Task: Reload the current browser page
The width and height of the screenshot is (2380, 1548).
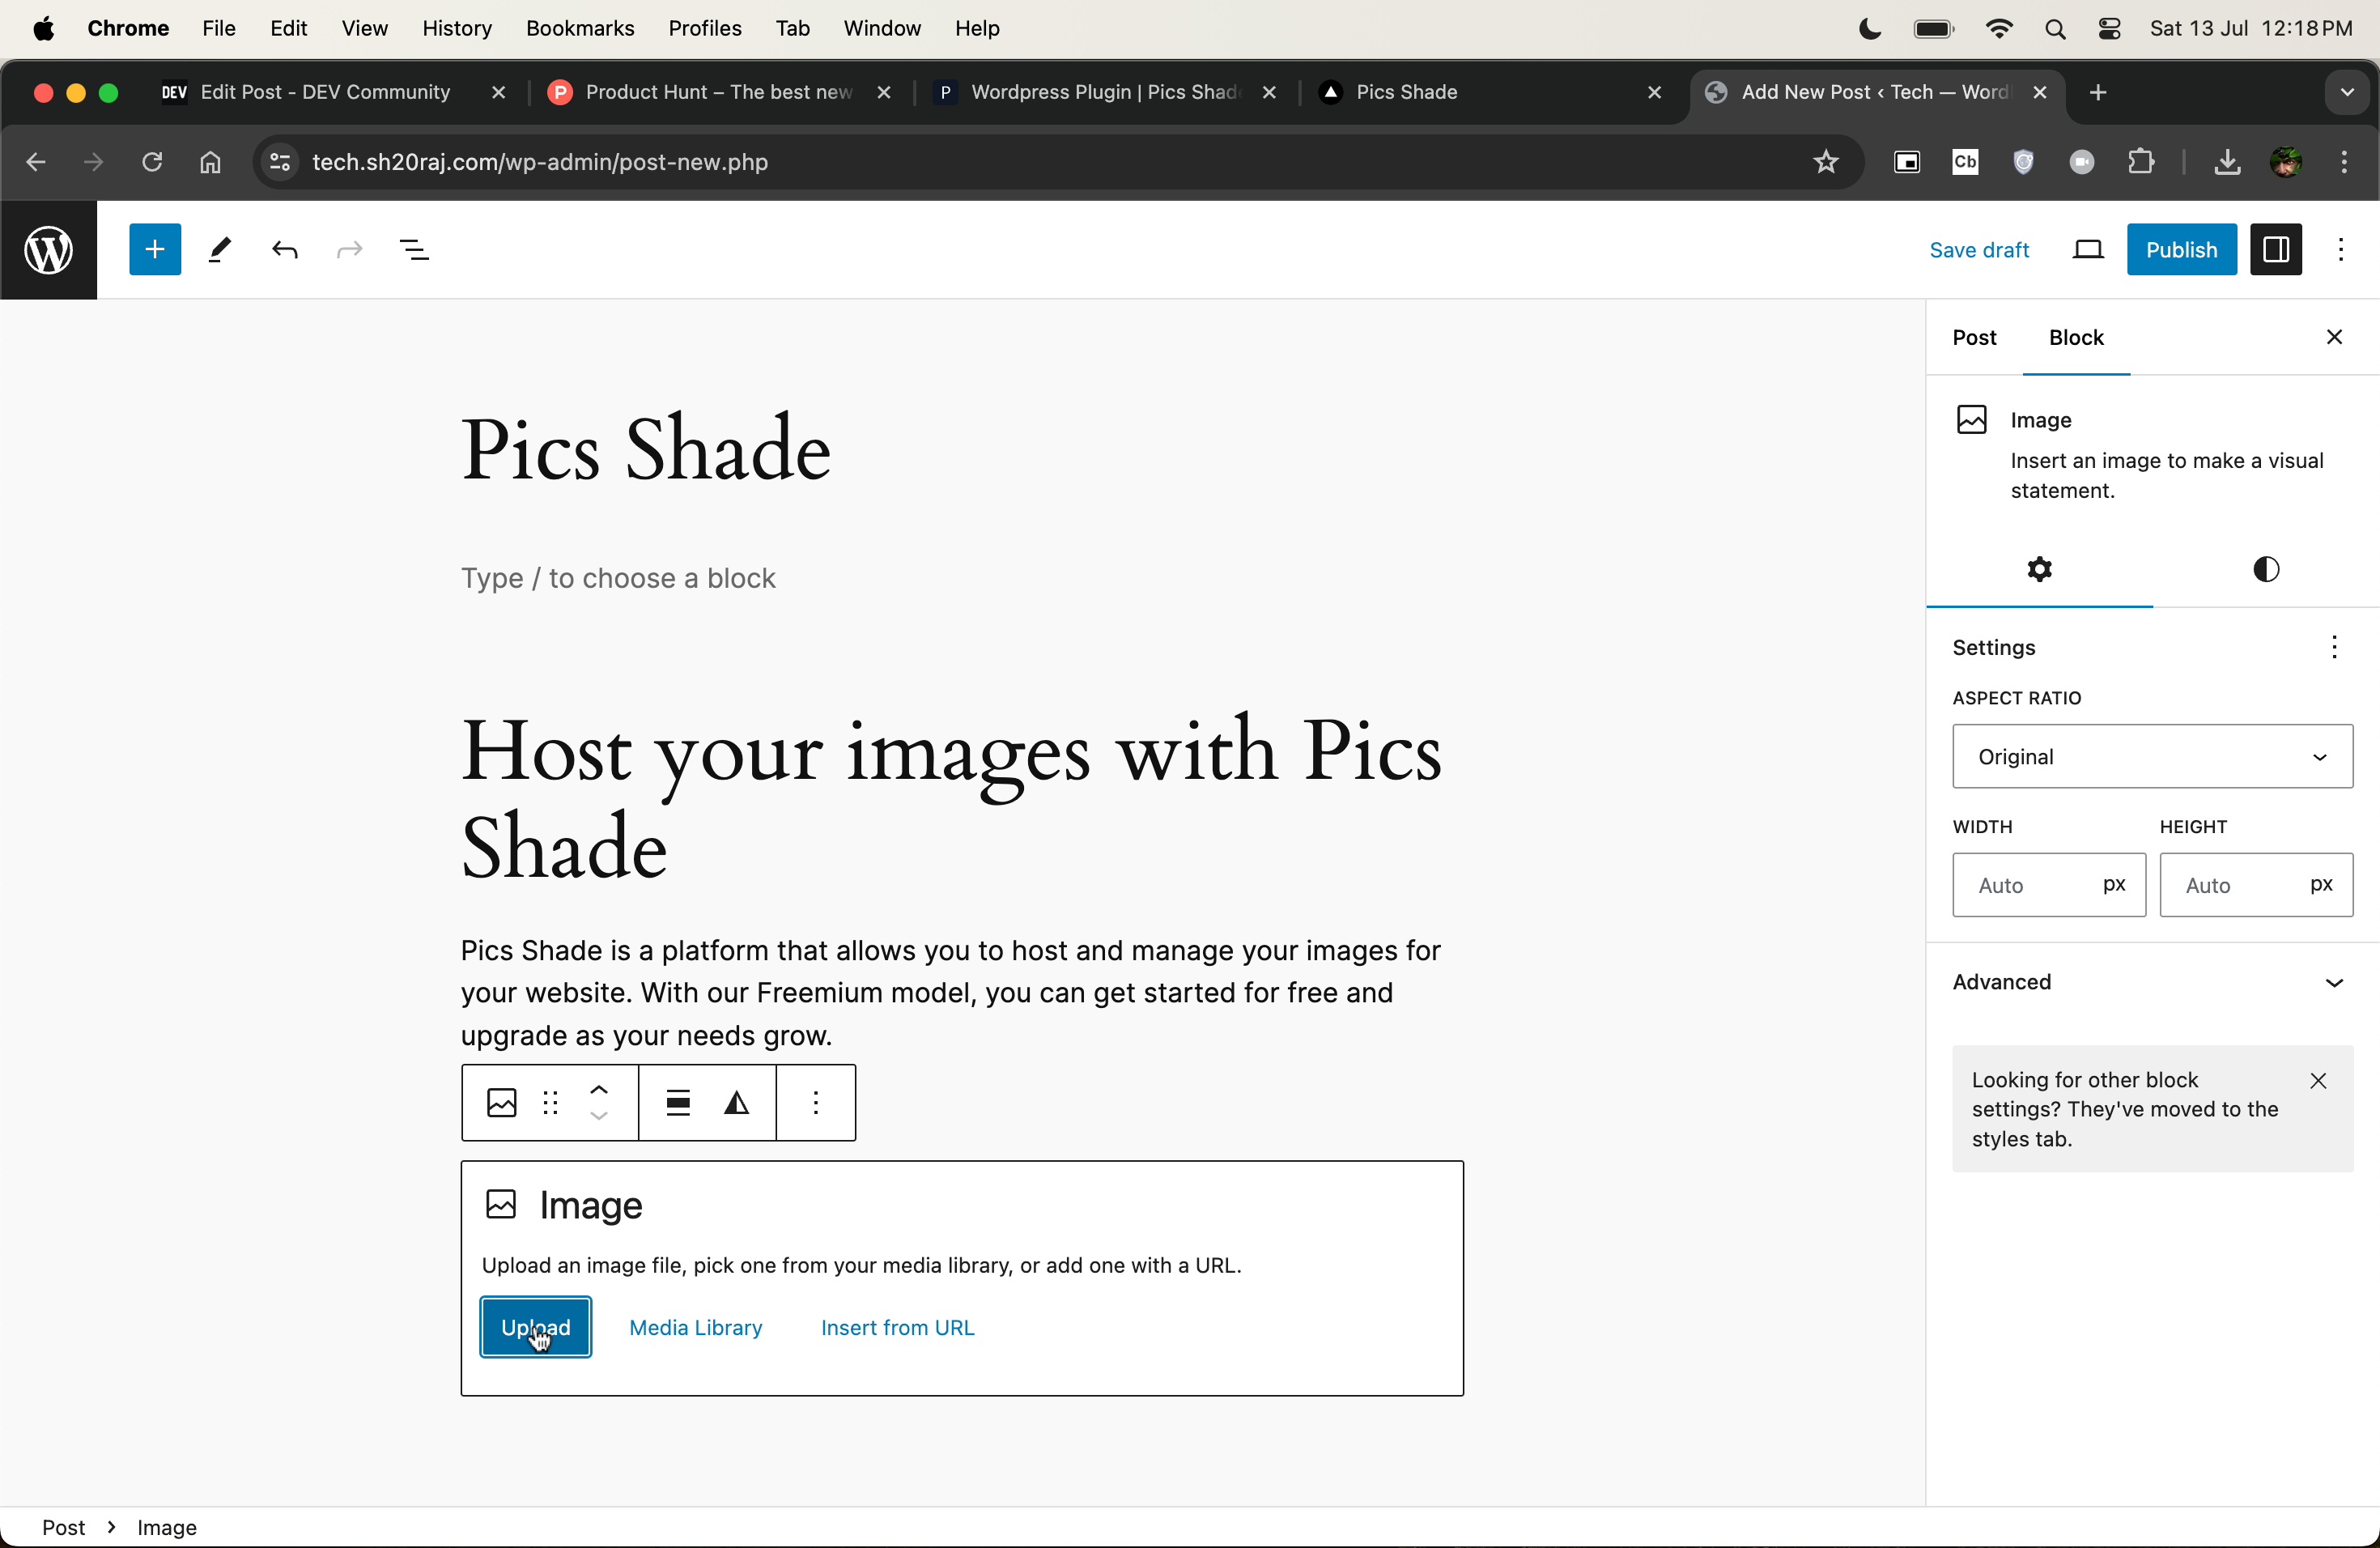Action: tap(152, 162)
